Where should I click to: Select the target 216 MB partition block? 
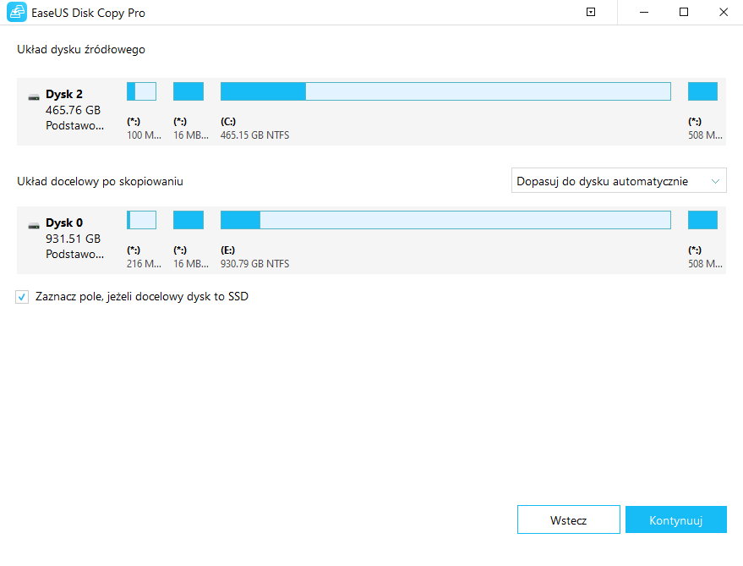[x=141, y=220]
